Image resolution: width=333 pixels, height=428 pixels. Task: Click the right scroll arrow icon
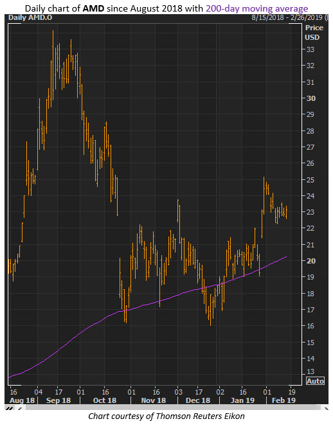tap(326, 408)
